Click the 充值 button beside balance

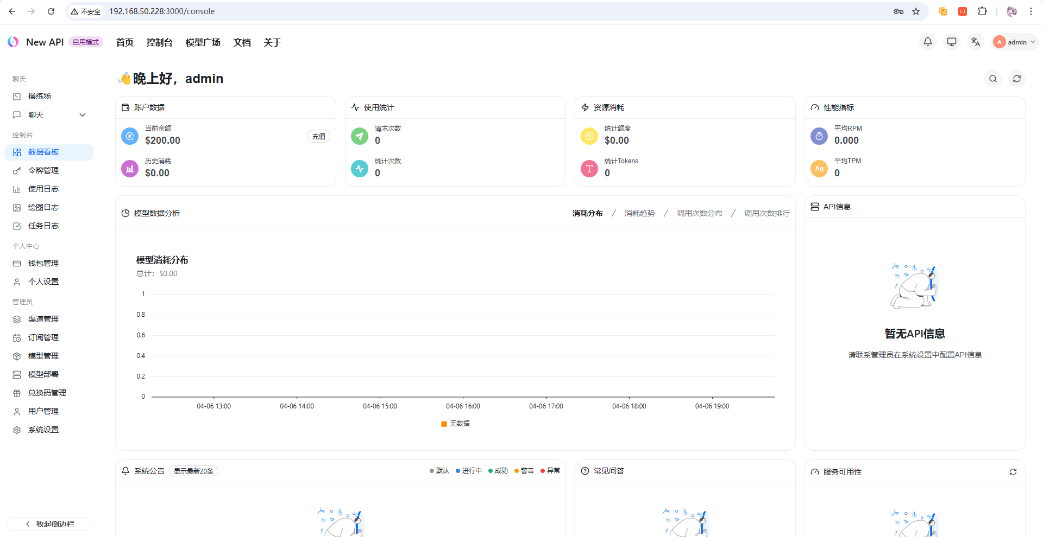tap(319, 137)
